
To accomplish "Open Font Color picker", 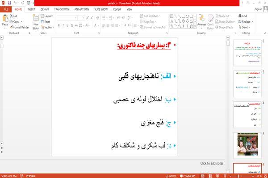I will click(96, 25).
